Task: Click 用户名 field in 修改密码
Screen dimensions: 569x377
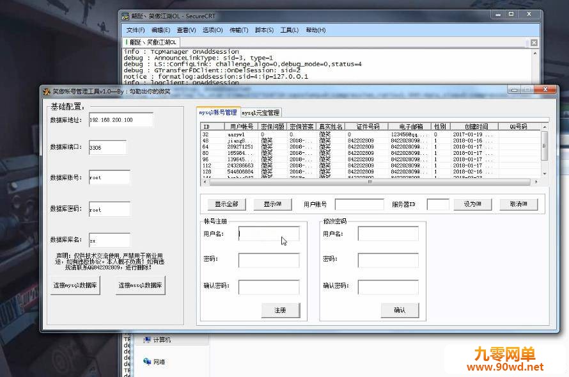Action: click(x=388, y=234)
